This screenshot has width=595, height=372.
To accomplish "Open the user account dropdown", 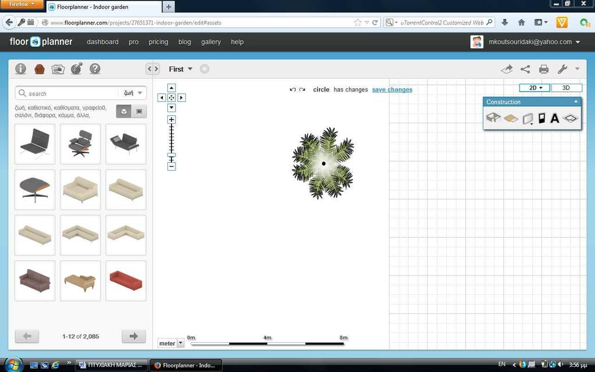I will pos(578,42).
